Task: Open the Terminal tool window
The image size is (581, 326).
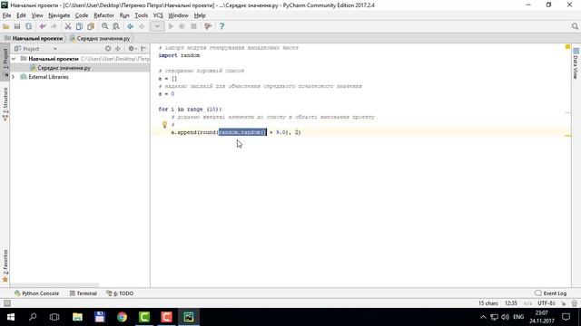Action: pos(84,293)
